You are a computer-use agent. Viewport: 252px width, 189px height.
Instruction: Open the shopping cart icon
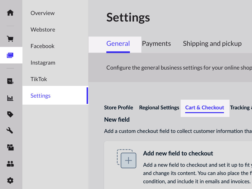(10, 39)
